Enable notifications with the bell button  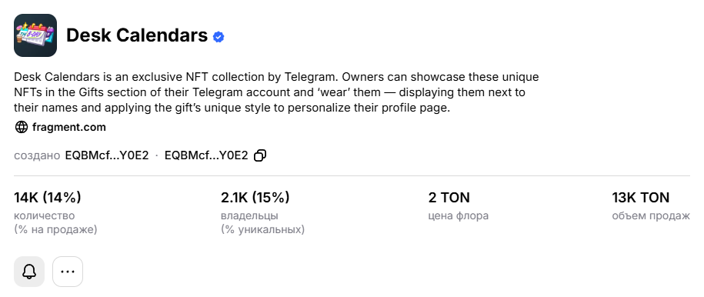pos(29,272)
